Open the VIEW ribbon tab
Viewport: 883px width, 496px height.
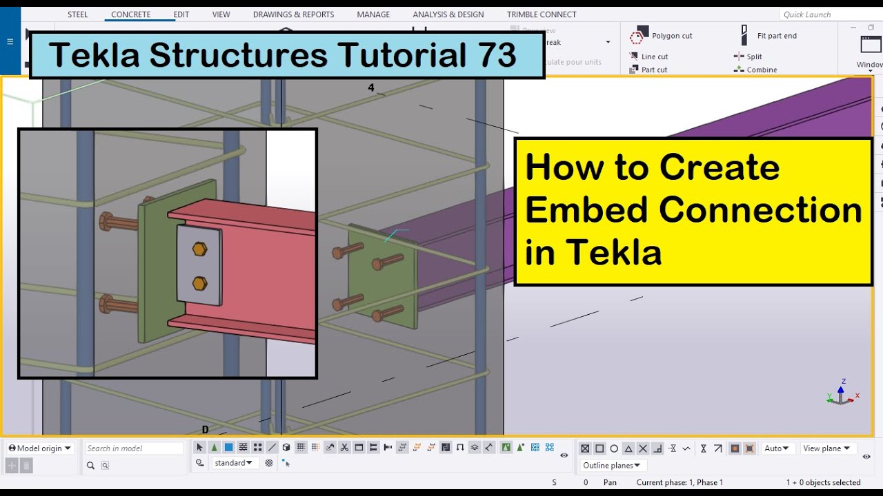coord(221,14)
